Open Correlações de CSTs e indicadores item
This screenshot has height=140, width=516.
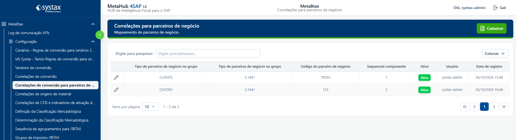click(x=55, y=103)
